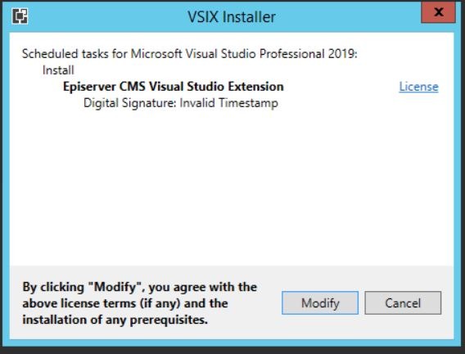Click the "Invalid Timestamp" status text
Screen dimensions: 465x354
[x=229, y=103]
